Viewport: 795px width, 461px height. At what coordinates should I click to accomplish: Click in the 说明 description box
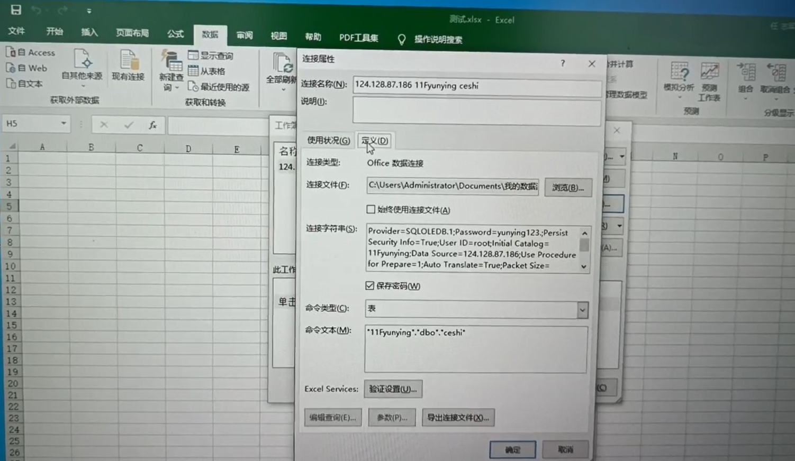[477, 112]
